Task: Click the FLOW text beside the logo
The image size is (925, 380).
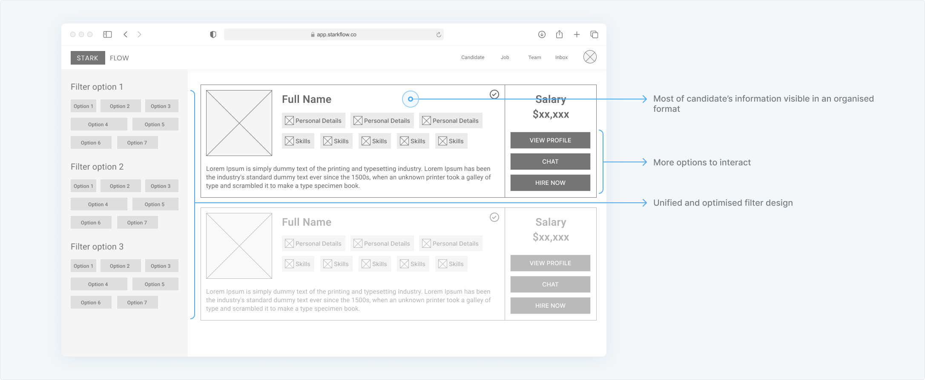Action: 119,58
